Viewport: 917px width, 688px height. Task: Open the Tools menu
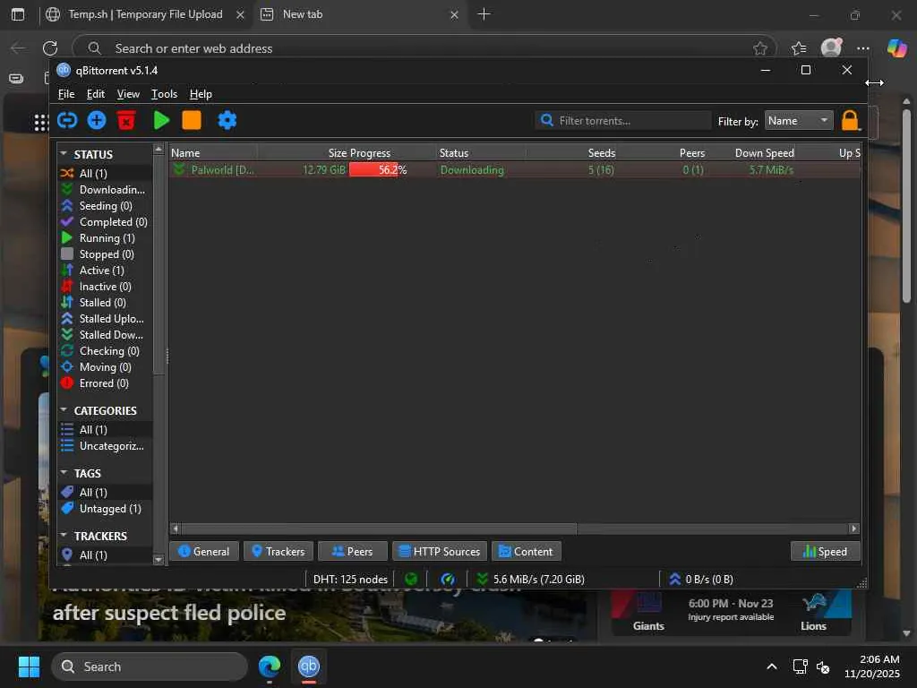[x=165, y=94]
